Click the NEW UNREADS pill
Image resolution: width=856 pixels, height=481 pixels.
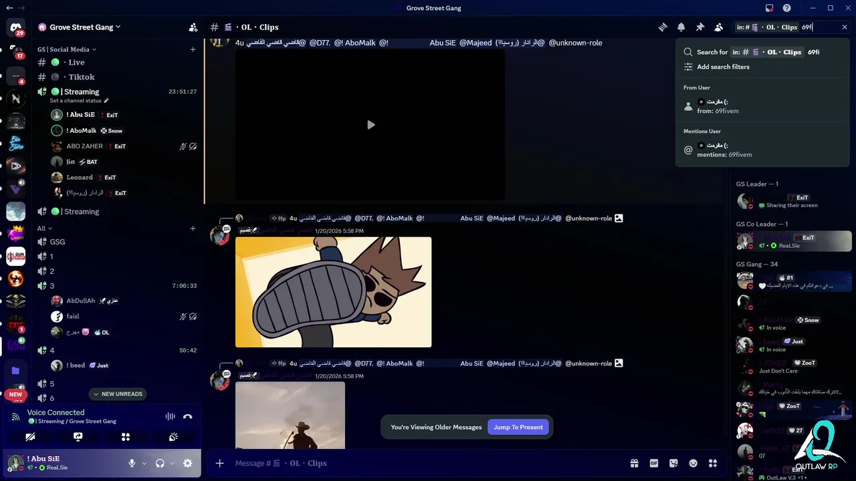[118, 394]
